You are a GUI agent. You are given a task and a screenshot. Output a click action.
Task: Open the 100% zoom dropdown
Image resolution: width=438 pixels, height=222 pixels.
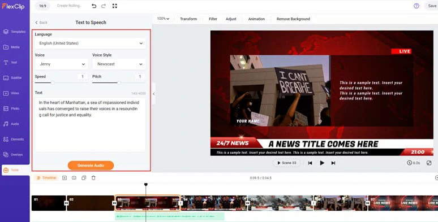[x=163, y=19]
